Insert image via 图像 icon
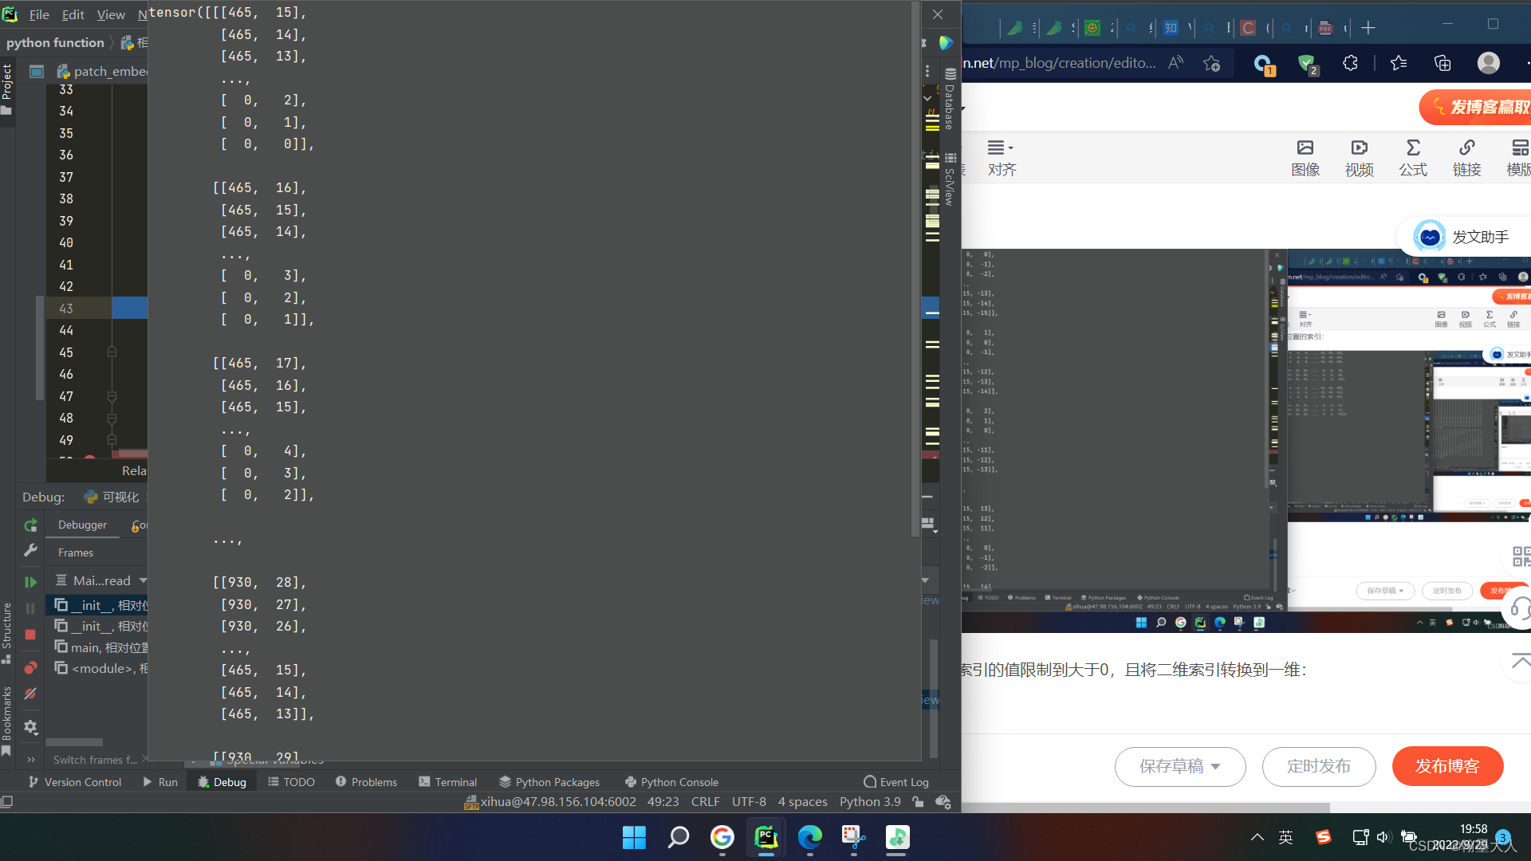Image resolution: width=1531 pixels, height=861 pixels. tap(1305, 157)
